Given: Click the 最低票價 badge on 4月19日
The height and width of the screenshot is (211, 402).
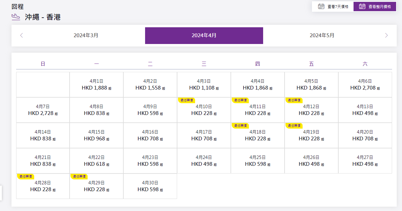Looking at the screenshot, I should [294, 125].
